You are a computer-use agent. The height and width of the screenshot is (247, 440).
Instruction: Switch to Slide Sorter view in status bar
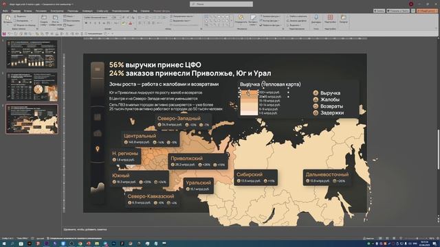[387, 238]
